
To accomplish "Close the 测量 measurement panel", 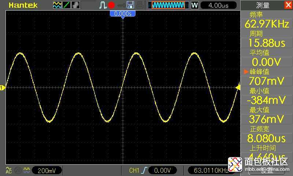I will [288, 5].
